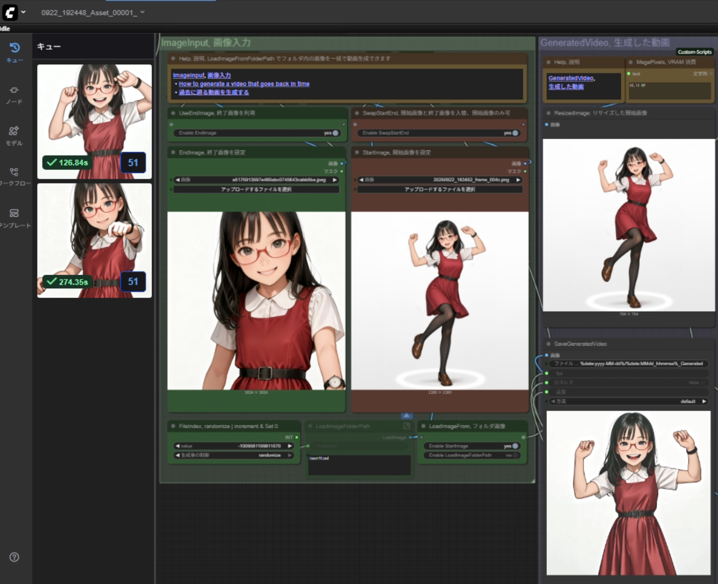Toggle the Enable EndImage switch
The width and height of the screenshot is (718, 584).
pos(335,133)
